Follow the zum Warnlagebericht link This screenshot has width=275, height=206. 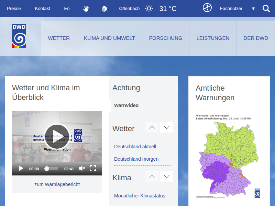[x=57, y=184]
